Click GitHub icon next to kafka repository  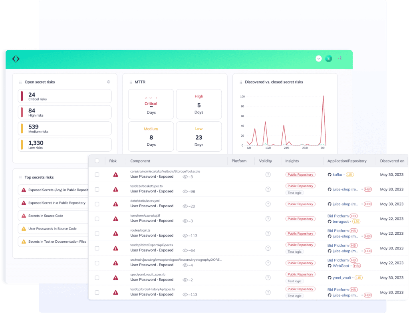pos(330,174)
